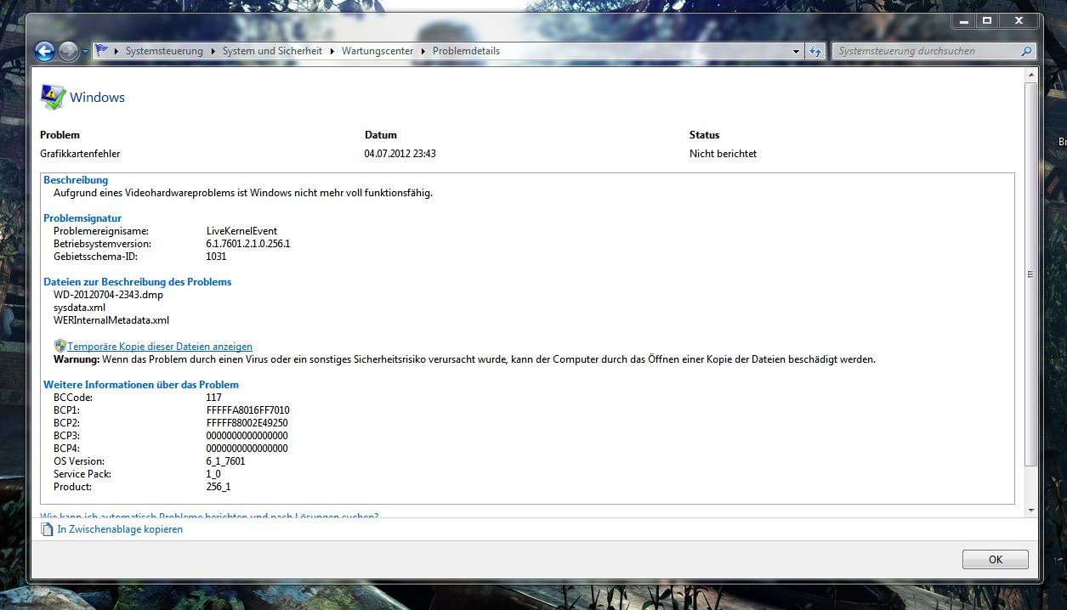The image size is (1067, 610).
Task: Click status text Nicht berichtet
Action: [x=723, y=154]
